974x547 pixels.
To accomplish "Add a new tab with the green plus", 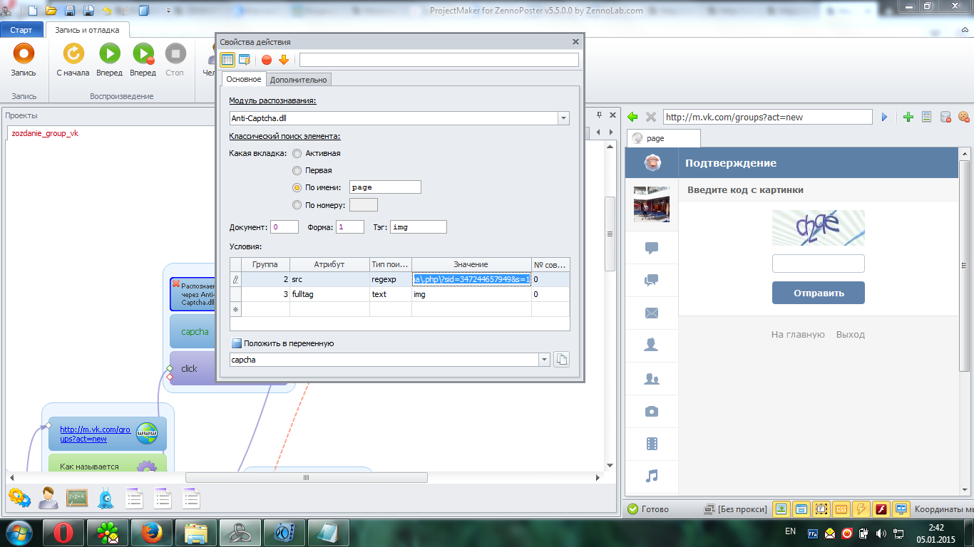I will point(908,117).
